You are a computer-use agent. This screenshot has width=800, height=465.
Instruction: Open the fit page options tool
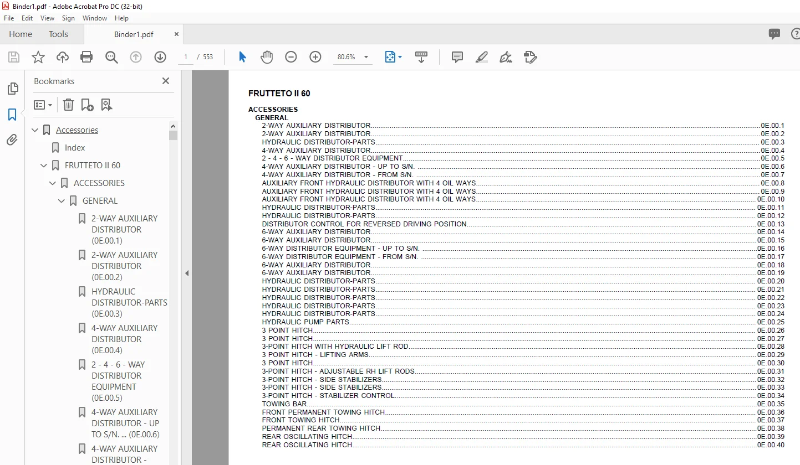click(x=393, y=57)
